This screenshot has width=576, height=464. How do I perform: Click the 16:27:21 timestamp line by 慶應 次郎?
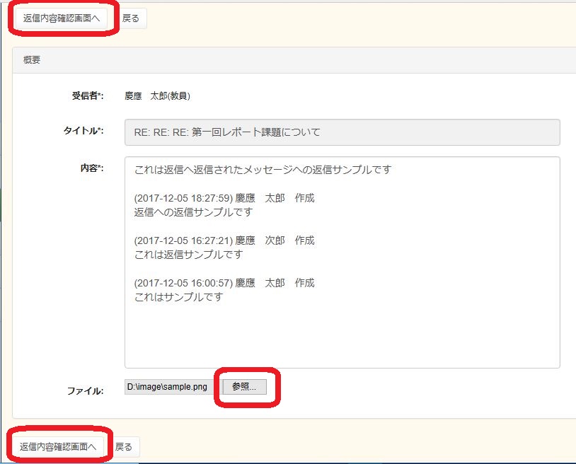coord(224,240)
